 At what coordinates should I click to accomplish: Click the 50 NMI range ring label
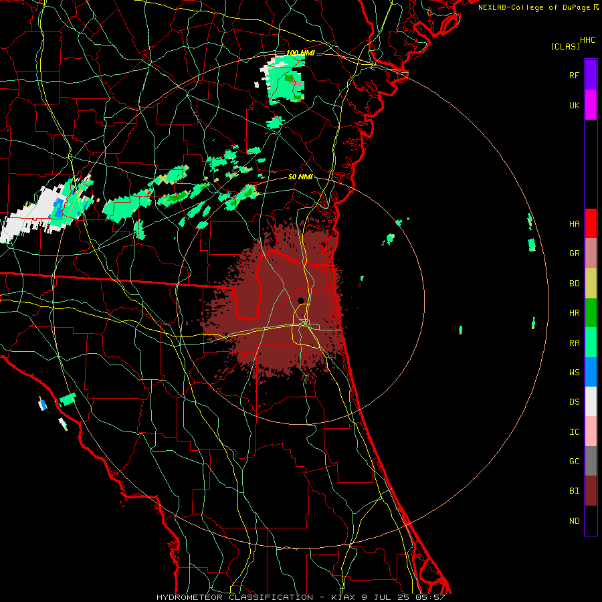coord(300,177)
